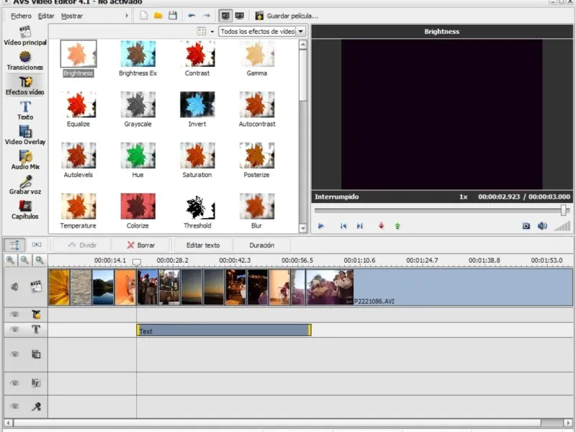Click Guardar película button
The height and width of the screenshot is (432, 576).
[x=287, y=16]
